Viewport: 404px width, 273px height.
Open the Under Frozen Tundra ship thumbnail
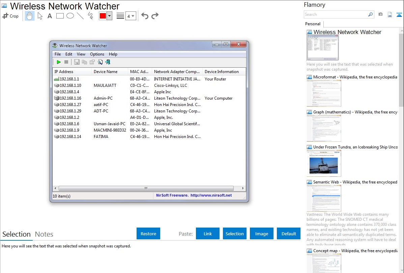[324, 163]
